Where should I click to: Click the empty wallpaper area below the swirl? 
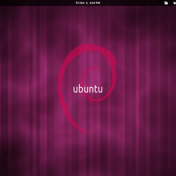pos(88,154)
